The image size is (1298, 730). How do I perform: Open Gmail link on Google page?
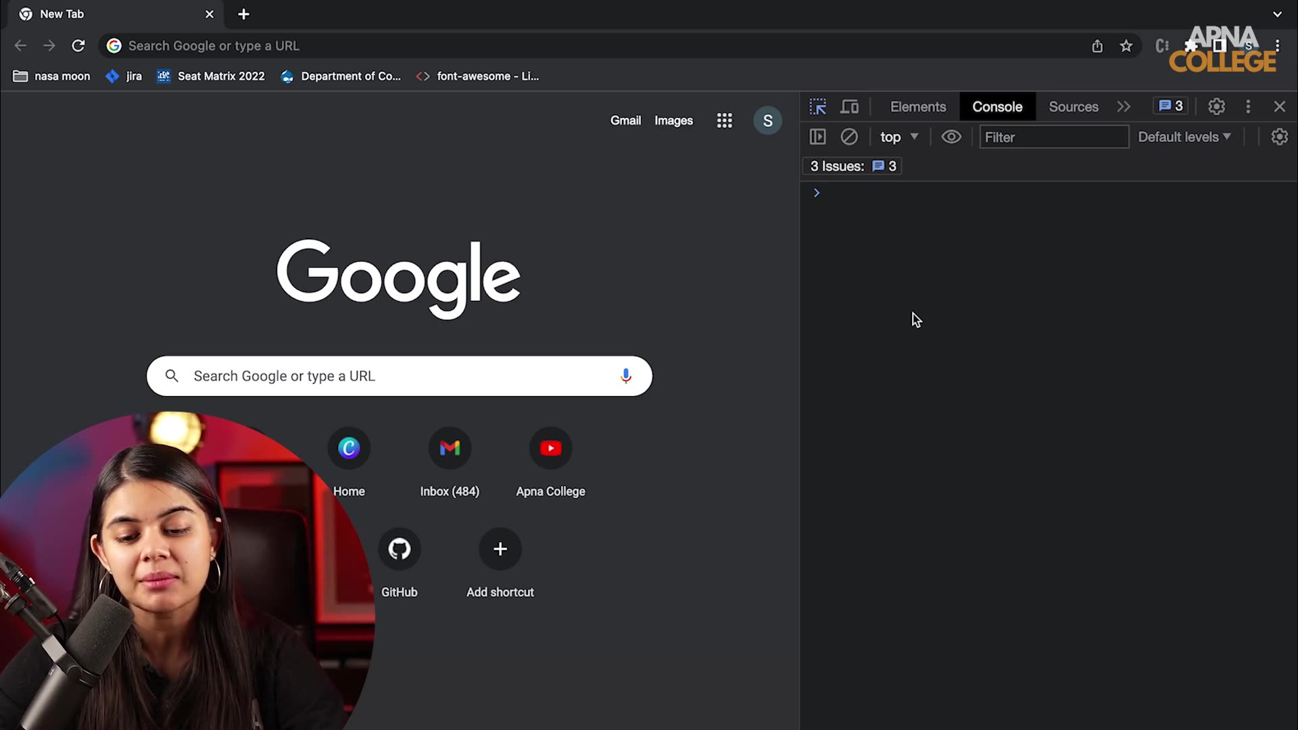tap(625, 120)
